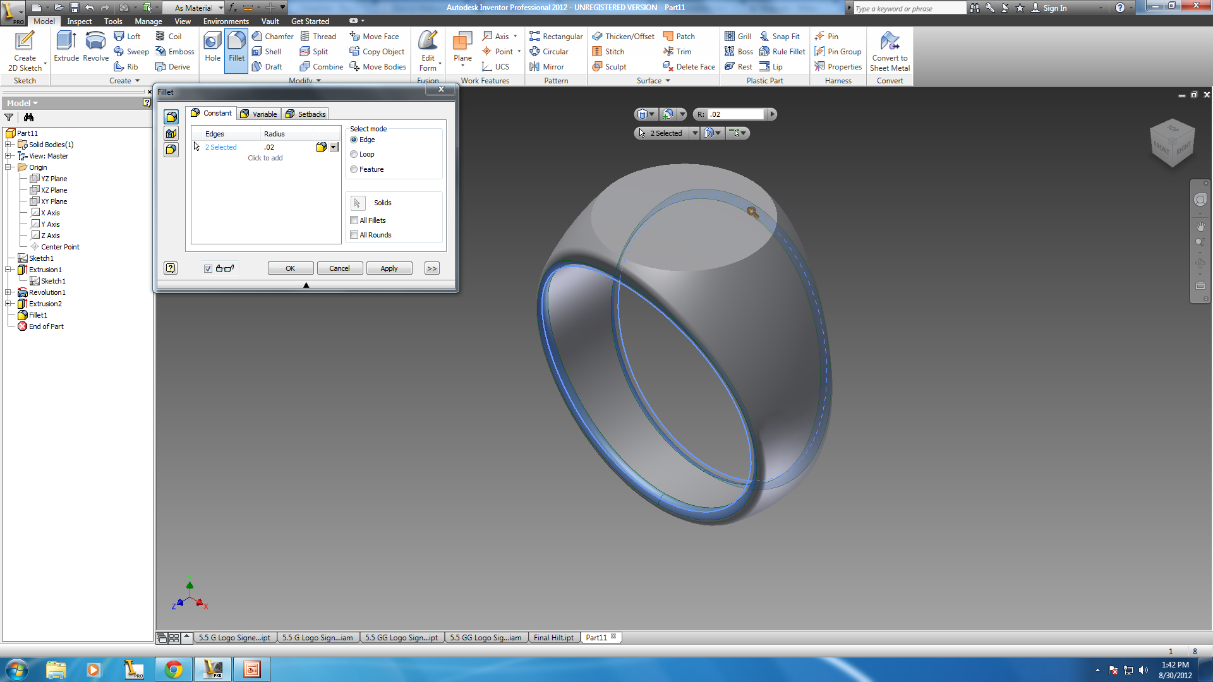Click the Shell tool

tap(267, 52)
